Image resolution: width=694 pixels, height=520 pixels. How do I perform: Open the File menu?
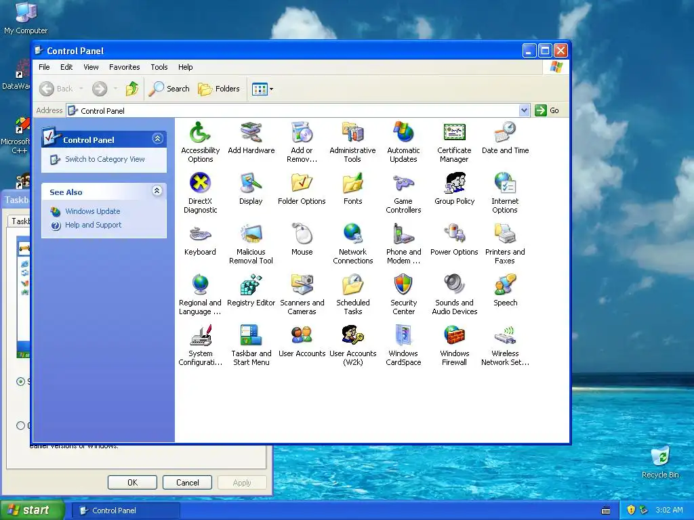(x=44, y=67)
